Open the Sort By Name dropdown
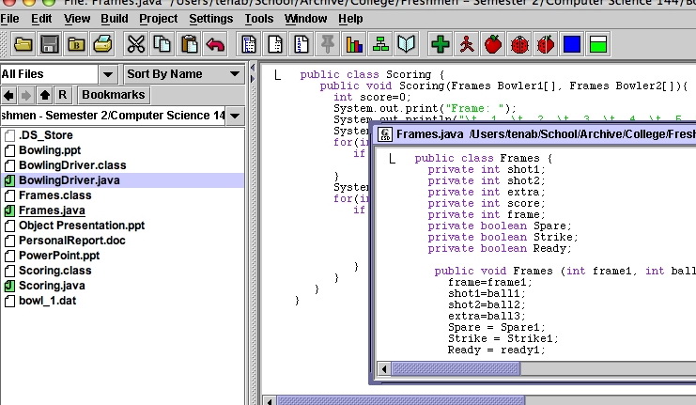696x405 pixels. [x=234, y=74]
